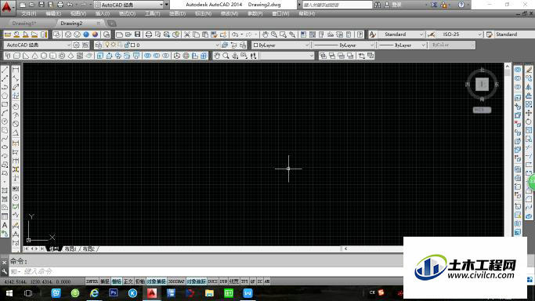This screenshot has height=301, width=535.
Task: Click the ViewCube top face
Action: (x=482, y=84)
